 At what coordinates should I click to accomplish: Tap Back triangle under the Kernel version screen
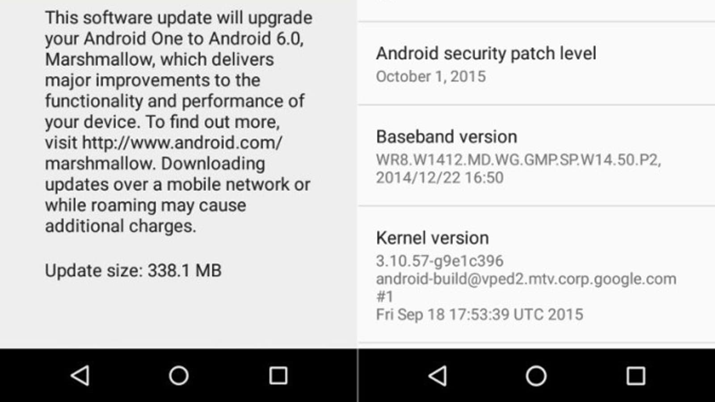[x=438, y=376]
